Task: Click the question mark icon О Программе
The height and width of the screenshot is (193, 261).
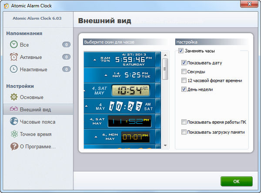Action: click(x=14, y=146)
